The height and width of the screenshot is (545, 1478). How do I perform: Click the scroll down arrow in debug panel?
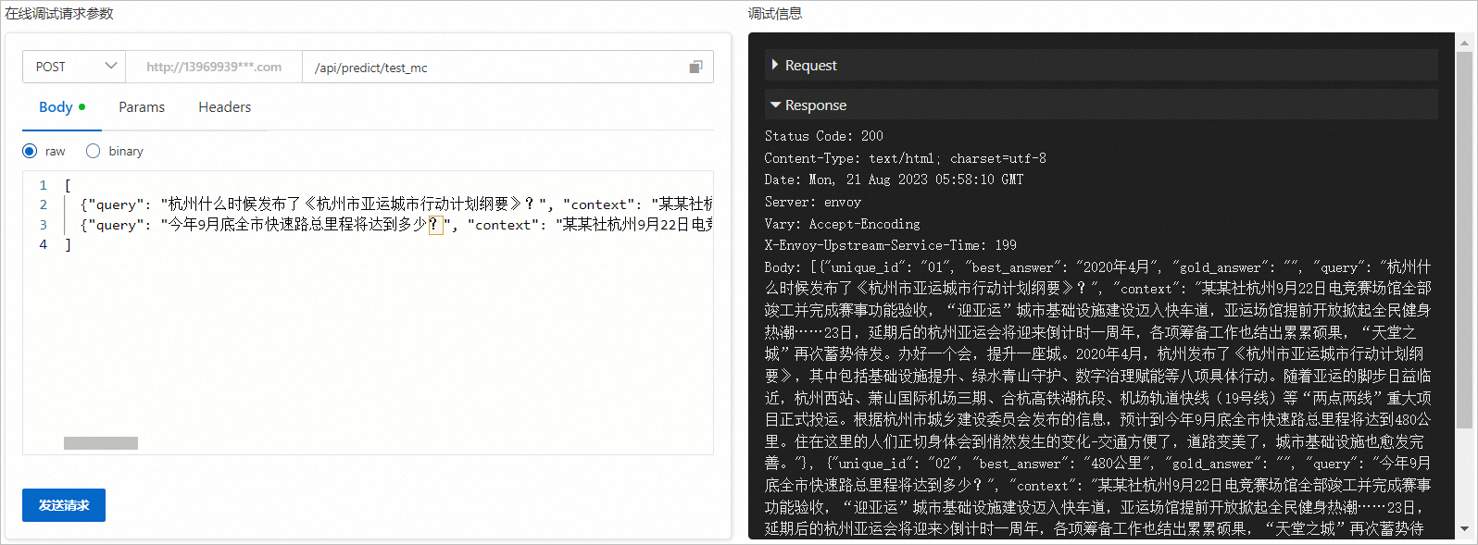(1464, 529)
